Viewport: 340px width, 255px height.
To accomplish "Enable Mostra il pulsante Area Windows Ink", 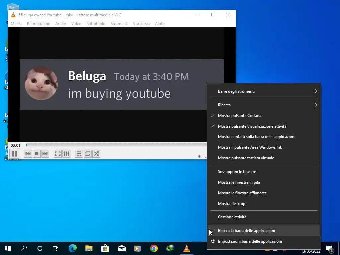I will 264,147.
